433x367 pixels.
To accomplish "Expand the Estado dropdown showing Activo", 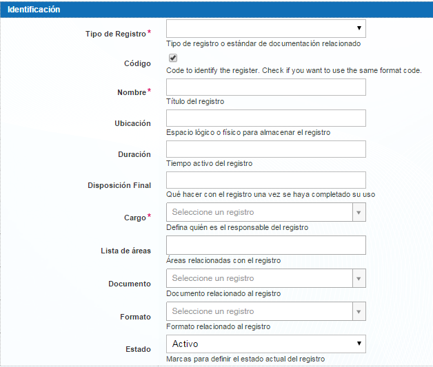I will click(x=265, y=344).
